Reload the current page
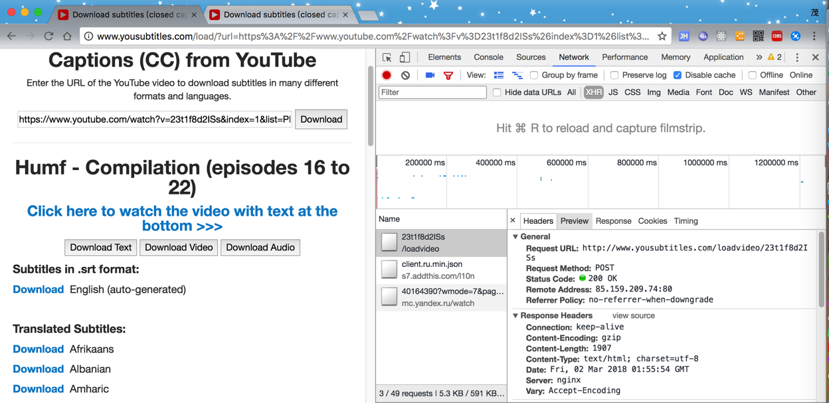 click(48, 37)
